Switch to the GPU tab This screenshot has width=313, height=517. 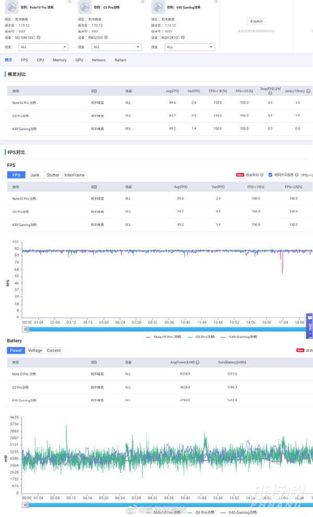pos(79,60)
